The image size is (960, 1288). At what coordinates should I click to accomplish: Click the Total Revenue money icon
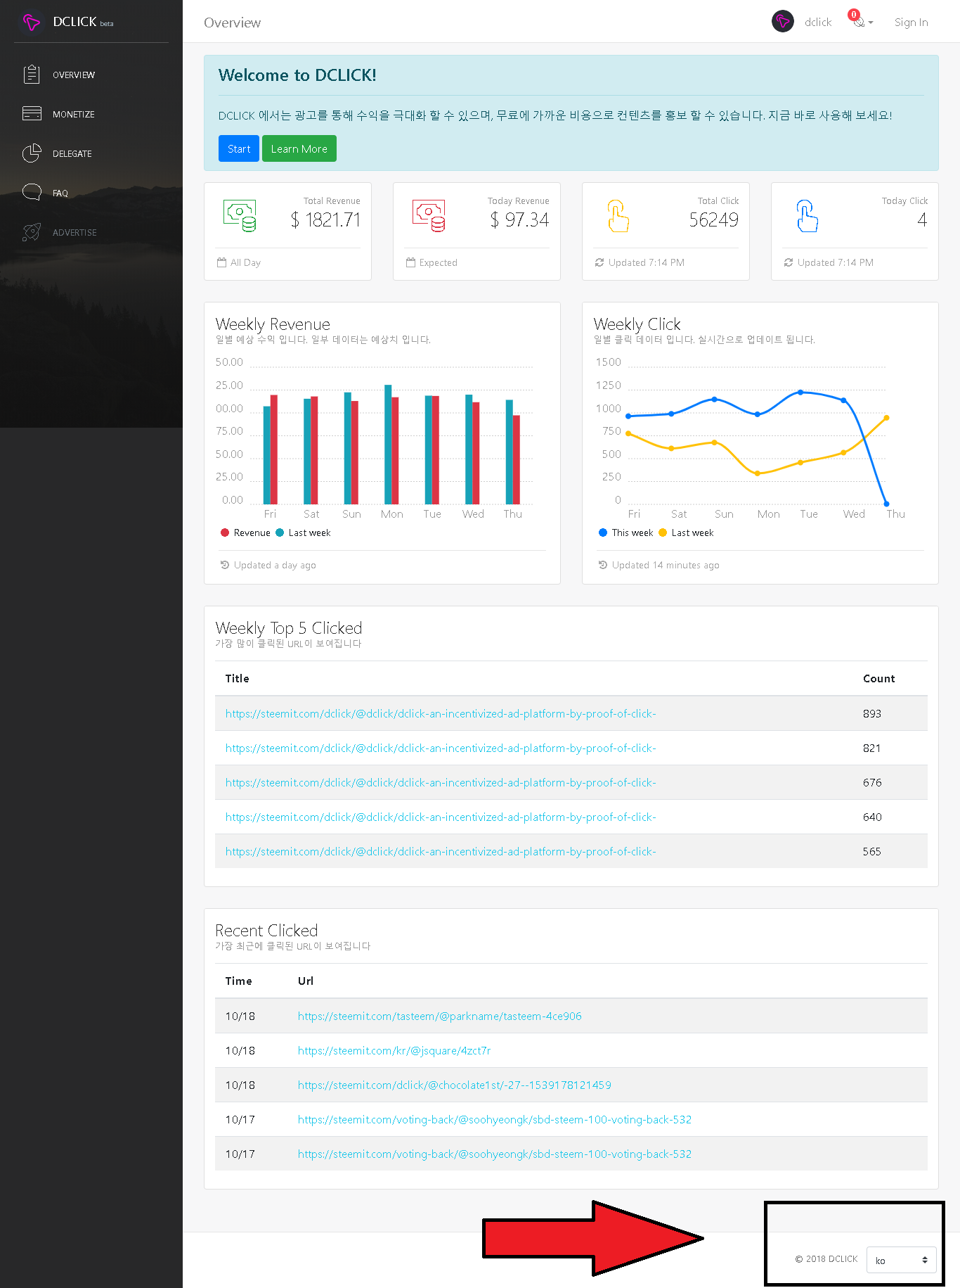coord(240,216)
